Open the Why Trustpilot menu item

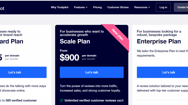click(x=60, y=7)
